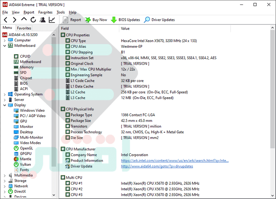Go up one level using up arrow
This screenshot has width=276, height=199.
24,19
